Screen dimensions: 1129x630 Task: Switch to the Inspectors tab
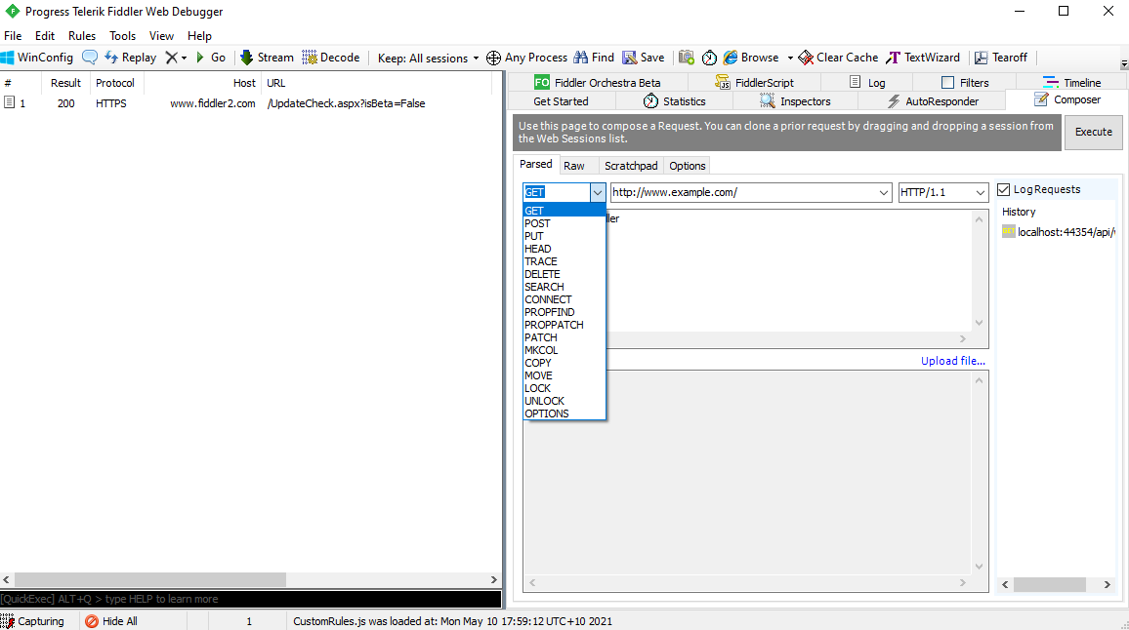click(795, 101)
